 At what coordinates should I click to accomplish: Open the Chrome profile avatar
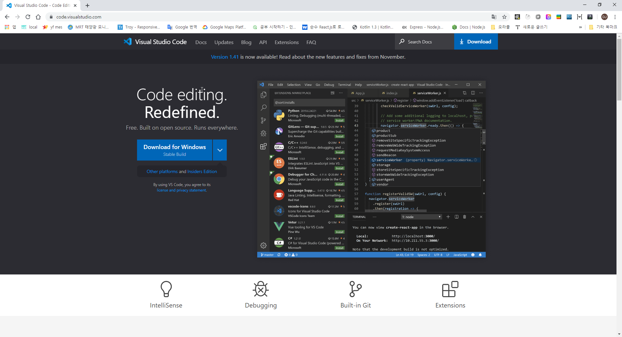tap(605, 17)
